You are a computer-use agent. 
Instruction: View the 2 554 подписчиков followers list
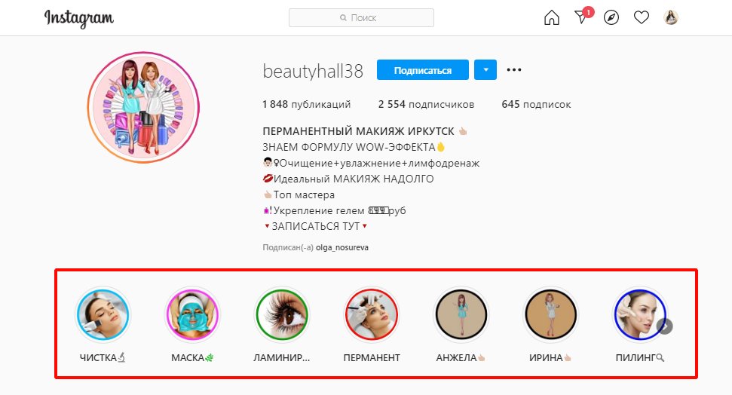tap(426, 104)
